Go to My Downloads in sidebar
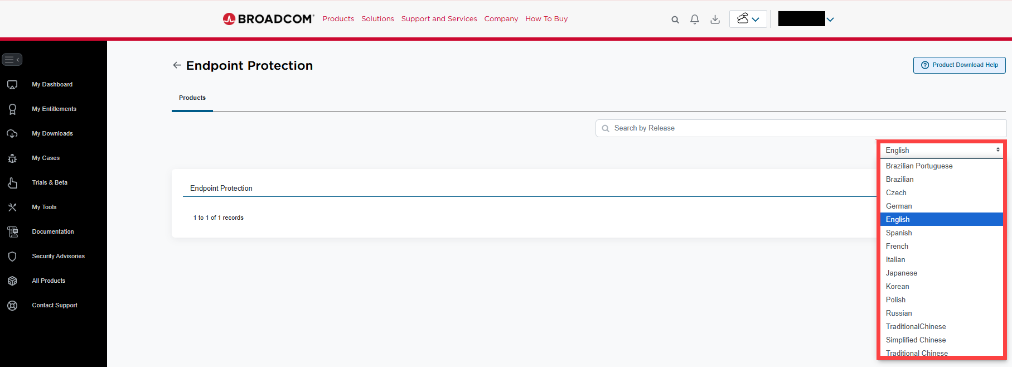 tap(52, 134)
